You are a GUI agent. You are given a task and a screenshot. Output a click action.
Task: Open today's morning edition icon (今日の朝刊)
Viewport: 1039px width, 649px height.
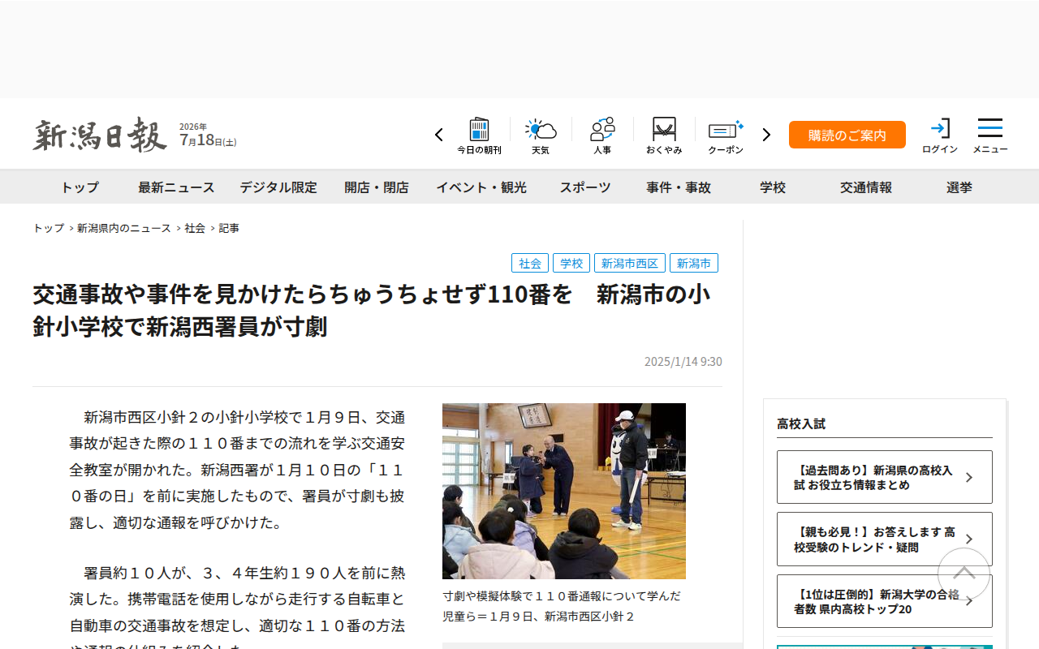point(479,135)
